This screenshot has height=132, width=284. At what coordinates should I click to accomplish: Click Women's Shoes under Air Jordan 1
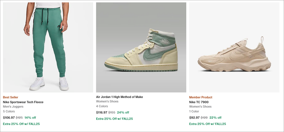point(107,101)
